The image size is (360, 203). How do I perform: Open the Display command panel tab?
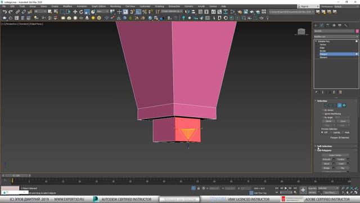click(x=340, y=25)
